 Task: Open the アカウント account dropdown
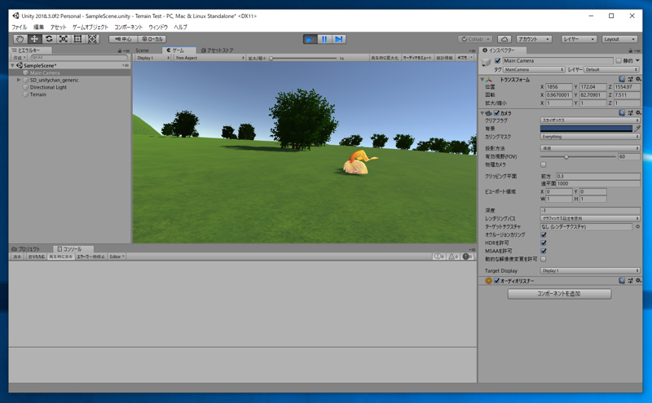pyautogui.click(x=534, y=39)
